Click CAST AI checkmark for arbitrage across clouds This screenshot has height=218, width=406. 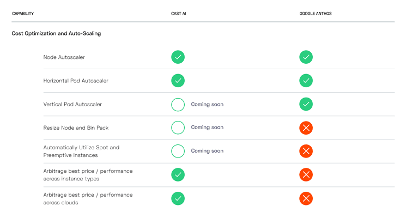(178, 198)
